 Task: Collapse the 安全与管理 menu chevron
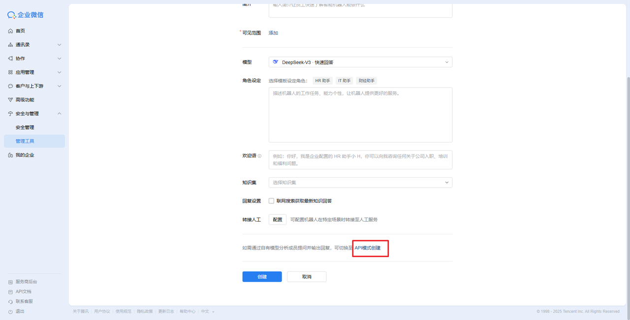[59, 114]
